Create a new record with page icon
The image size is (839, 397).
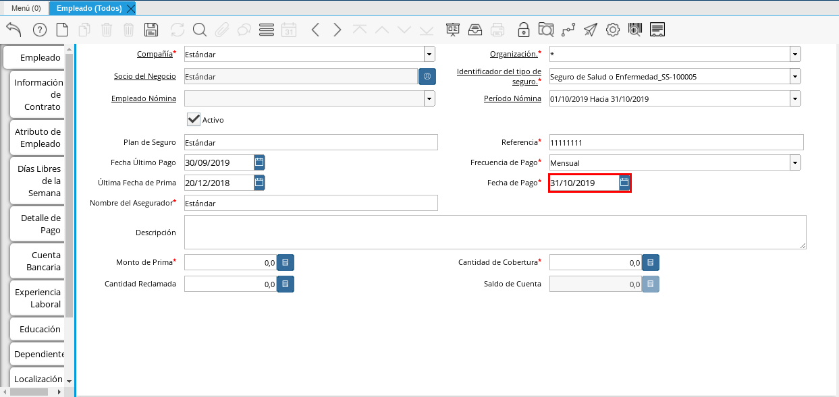click(62, 30)
